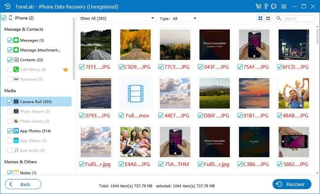320x194 pixels.
Task: Toggle the Contacts checkbox
Action: click(10, 60)
